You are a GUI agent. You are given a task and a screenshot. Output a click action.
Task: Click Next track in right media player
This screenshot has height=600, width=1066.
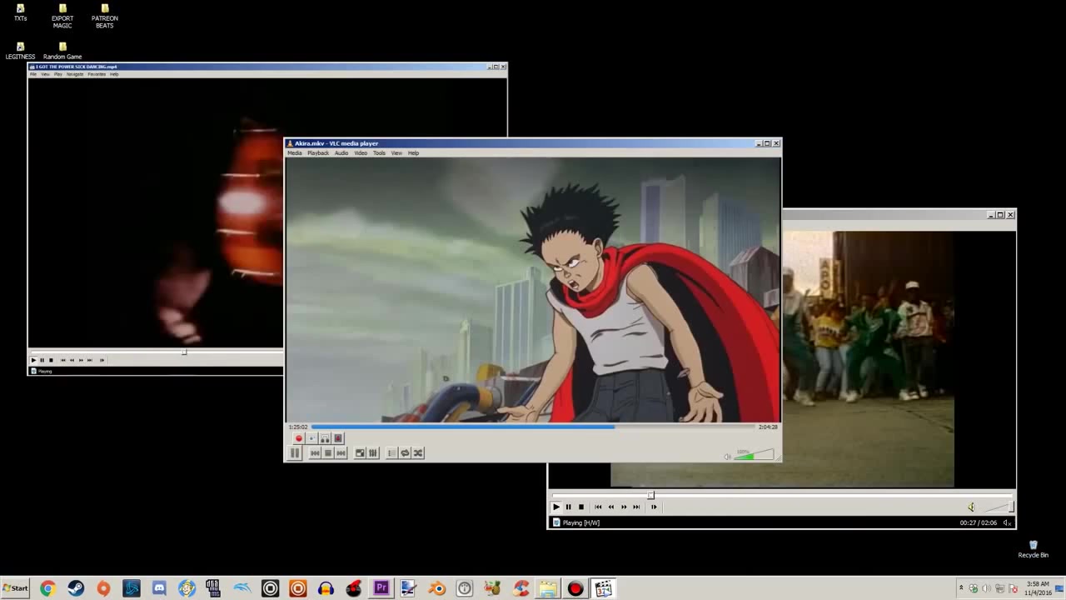(x=636, y=507)
